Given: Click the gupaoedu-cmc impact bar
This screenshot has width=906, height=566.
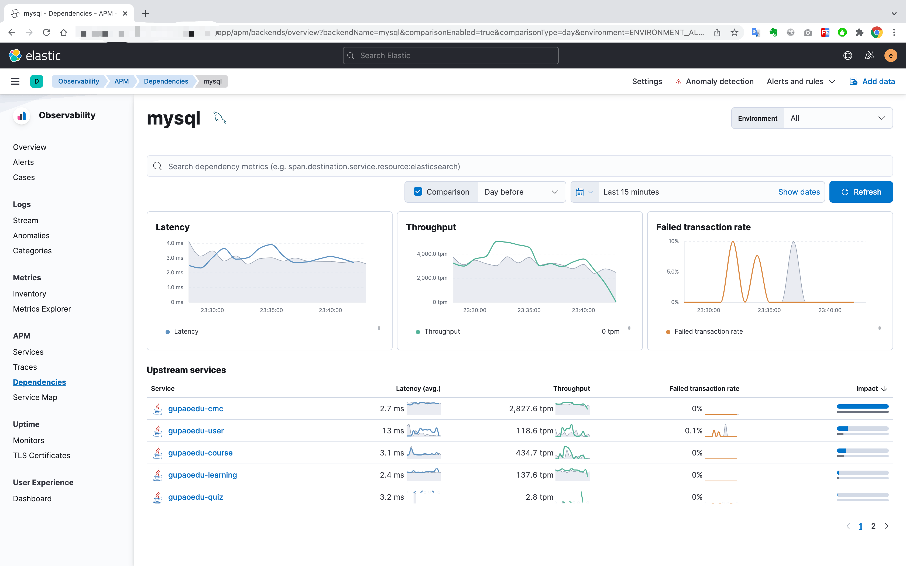Looking at the screenshot, I should [863, 408].
